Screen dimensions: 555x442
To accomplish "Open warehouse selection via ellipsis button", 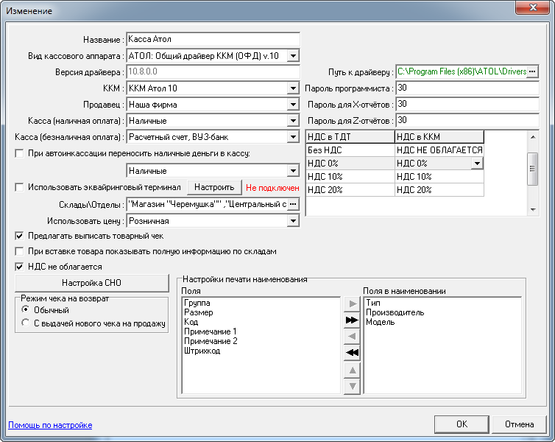I will [x=292, y=203].
